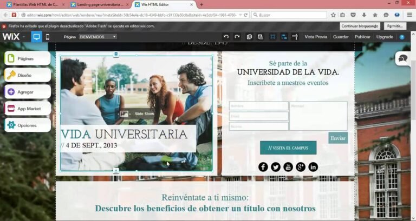Switch to mobile editor view
This screenshot has height=221, width=416.
tap(48, 37)
